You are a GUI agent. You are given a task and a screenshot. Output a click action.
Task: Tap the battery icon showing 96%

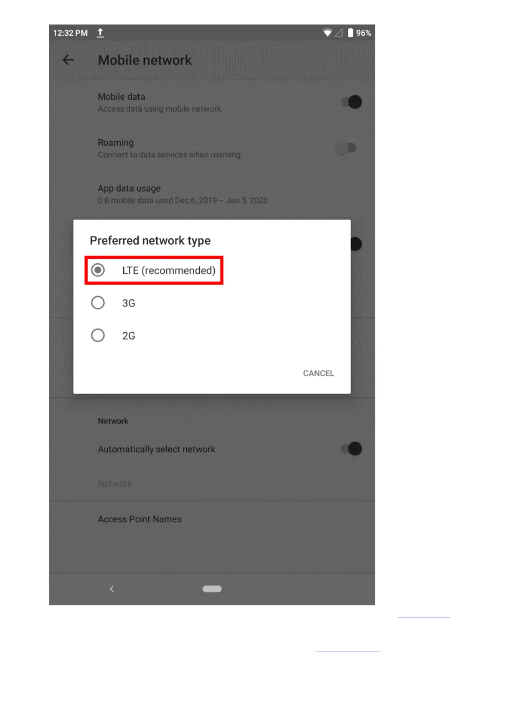point(350,33)
